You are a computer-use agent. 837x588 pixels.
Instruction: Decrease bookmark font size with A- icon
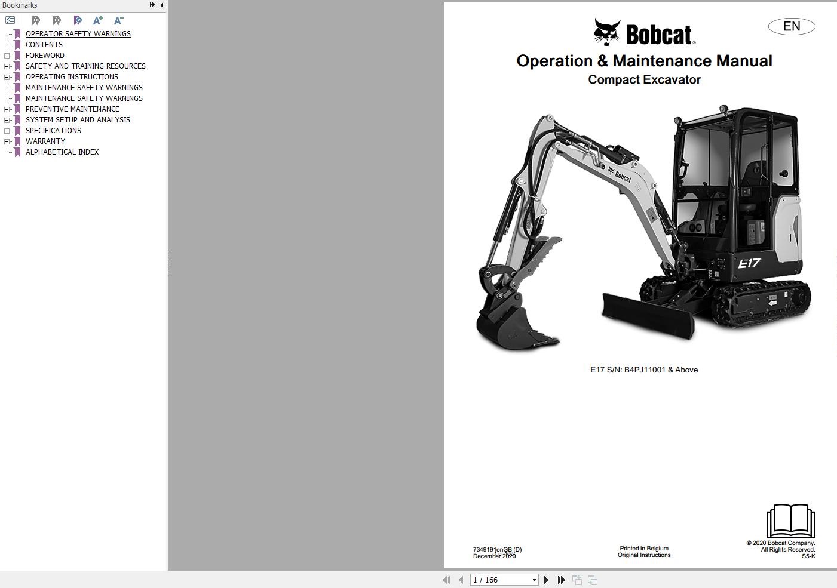click(x=119, y=20)
